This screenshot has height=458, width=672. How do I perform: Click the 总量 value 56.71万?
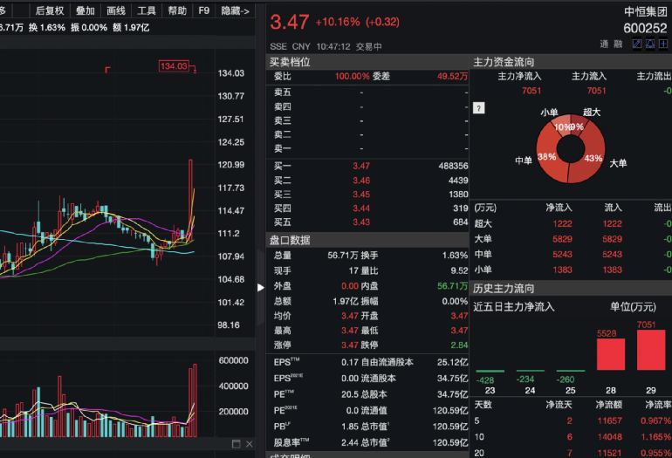343,256
